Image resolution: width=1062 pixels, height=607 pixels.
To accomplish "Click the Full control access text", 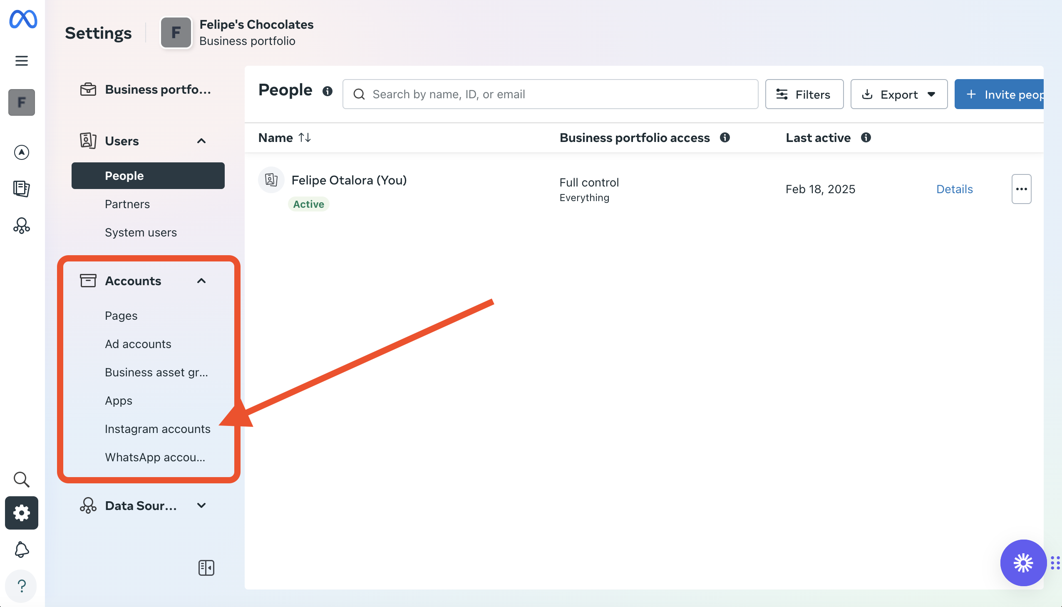I will (x=589, y=182).
